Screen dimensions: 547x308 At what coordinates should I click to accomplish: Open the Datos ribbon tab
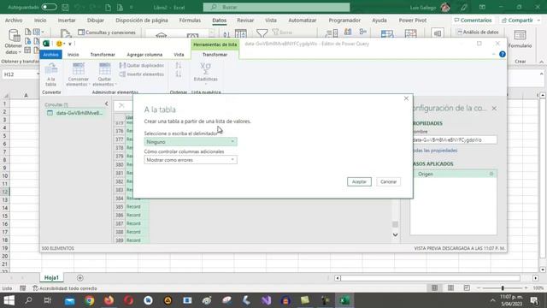(x=219, y=21)
